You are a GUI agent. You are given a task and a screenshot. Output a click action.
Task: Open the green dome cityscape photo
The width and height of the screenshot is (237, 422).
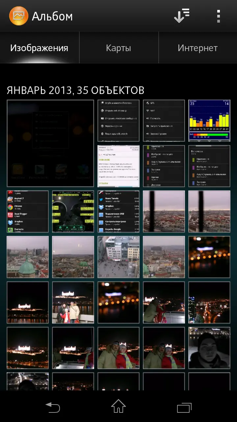28,257
